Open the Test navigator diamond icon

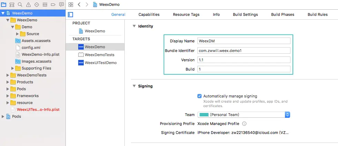click(x=37, y=4)
